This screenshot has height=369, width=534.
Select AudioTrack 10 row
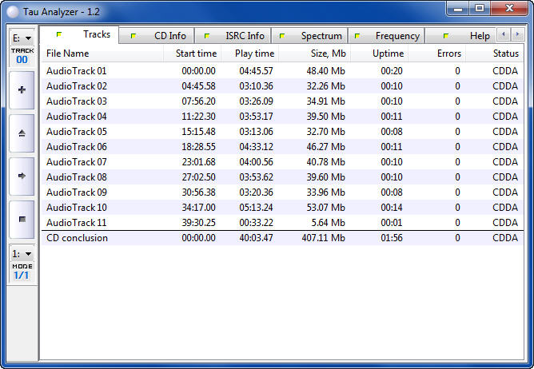(77, 208)
